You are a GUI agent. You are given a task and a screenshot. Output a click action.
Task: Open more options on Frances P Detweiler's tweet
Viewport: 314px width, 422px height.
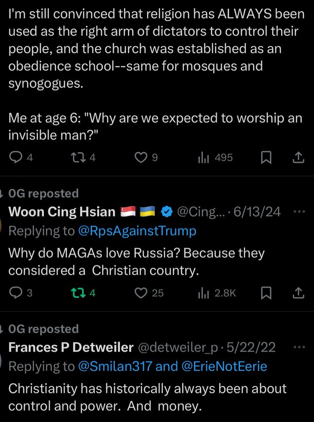click(x=298, y=347)
